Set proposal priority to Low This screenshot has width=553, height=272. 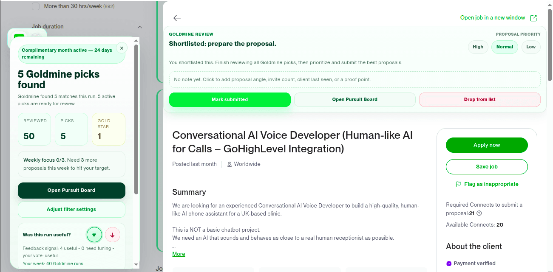coord(531,47)
